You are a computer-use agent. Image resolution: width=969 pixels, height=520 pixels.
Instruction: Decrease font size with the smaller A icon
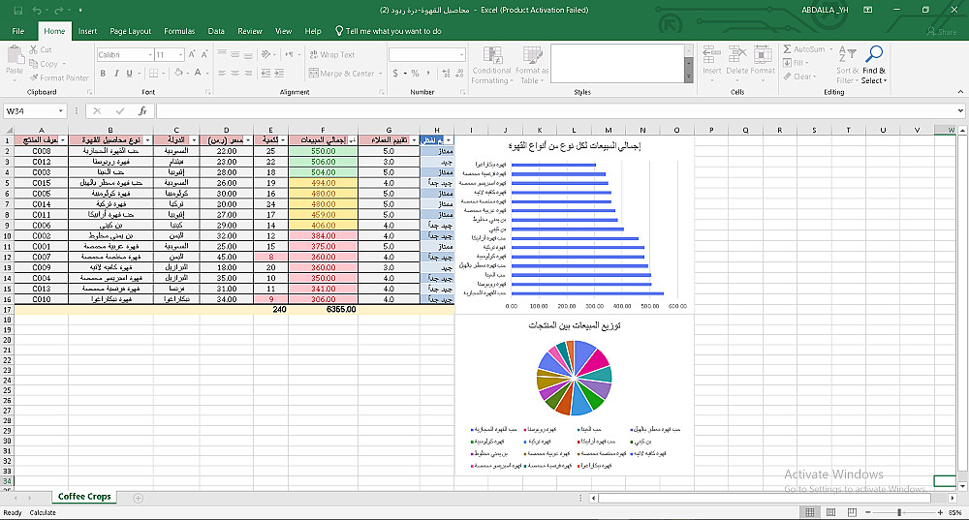click(x=204, y=54)
